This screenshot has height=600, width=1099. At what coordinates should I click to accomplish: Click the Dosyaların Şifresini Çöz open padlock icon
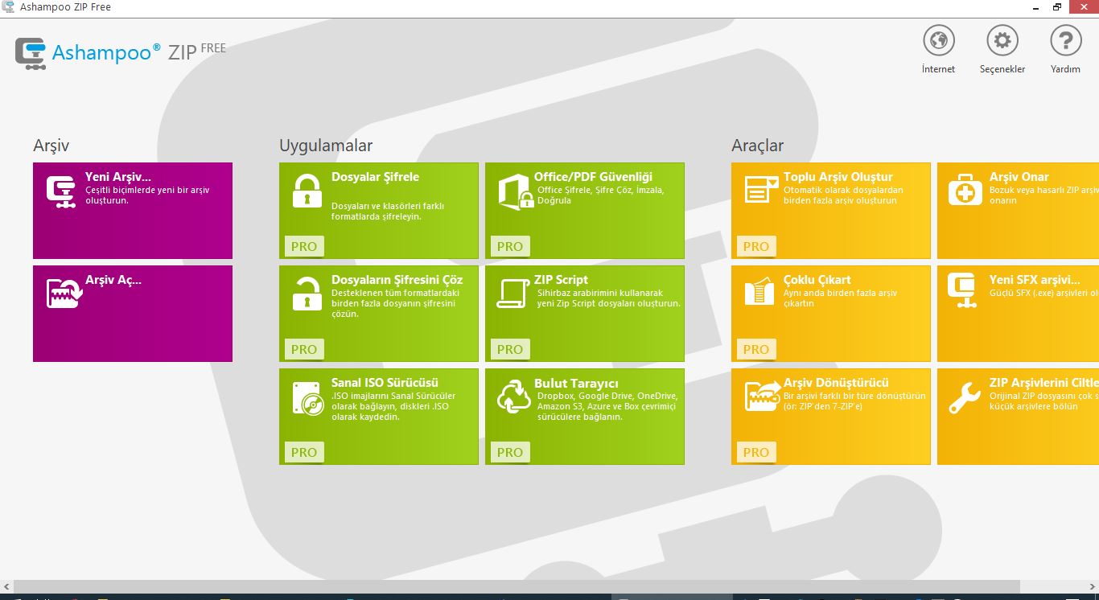(307, 294)
